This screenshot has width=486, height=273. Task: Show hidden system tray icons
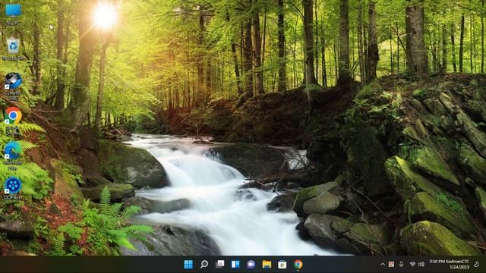click(383, 265)
